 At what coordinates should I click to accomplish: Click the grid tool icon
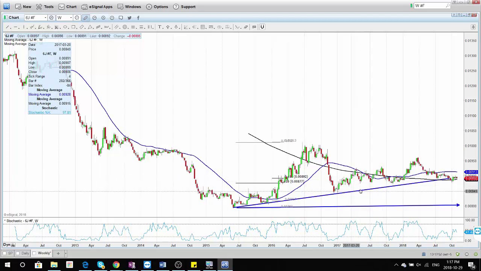(203, 27)
